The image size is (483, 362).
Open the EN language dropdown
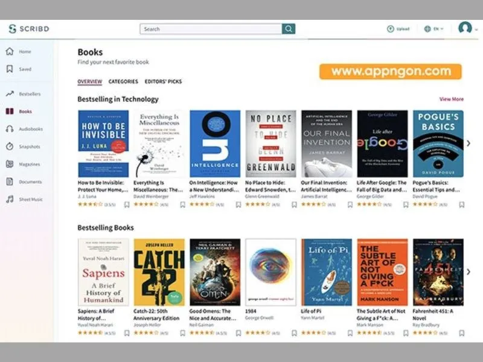[433, 29]
